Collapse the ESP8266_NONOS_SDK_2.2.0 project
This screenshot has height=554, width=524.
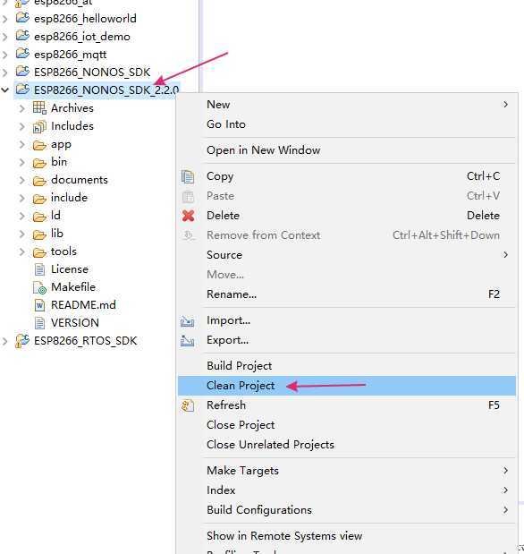coord(5,90)
